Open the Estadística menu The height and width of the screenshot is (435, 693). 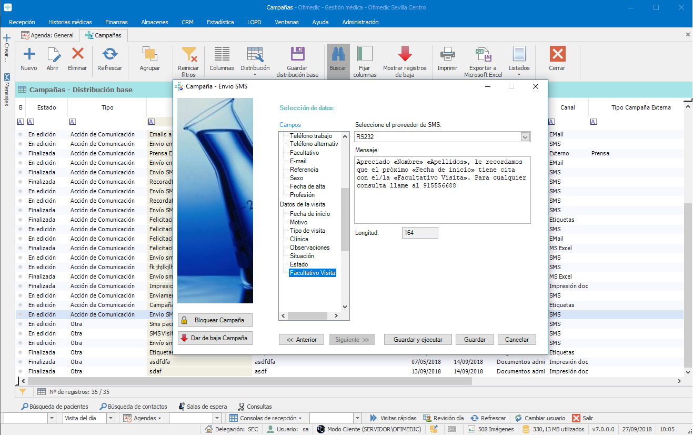pyautogui.click(x=220, y=22)
